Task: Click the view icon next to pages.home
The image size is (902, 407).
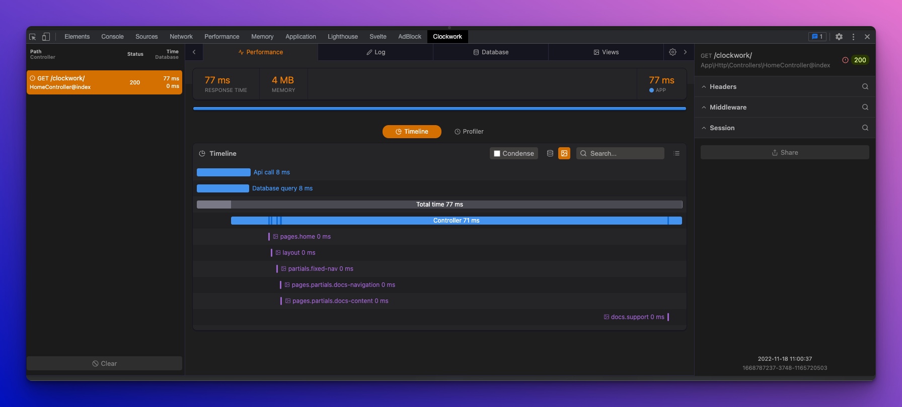Action: click(x=275, y=237)
